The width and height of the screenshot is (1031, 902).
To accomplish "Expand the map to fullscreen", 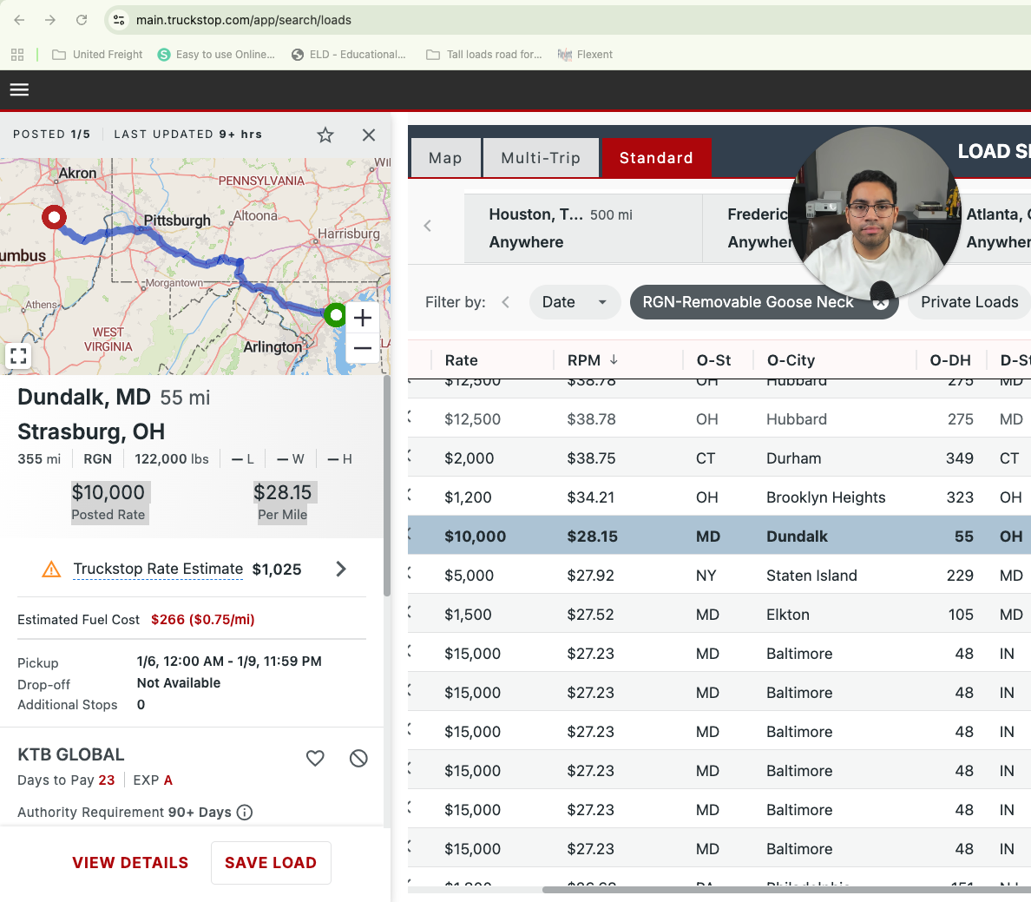I will pyautogui.click(x=18, y=356).
